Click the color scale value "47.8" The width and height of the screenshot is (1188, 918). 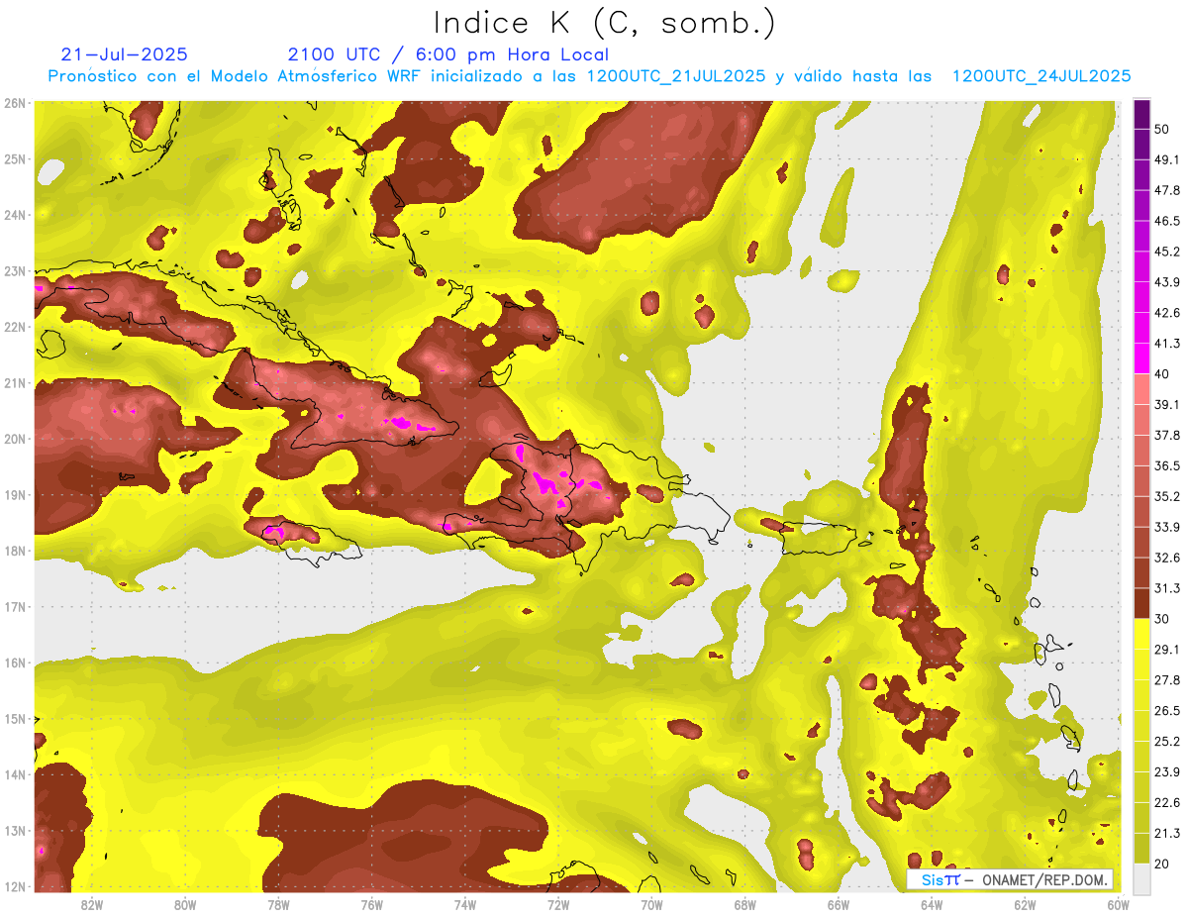[1167, 190]
